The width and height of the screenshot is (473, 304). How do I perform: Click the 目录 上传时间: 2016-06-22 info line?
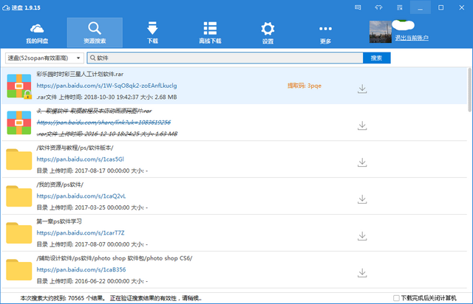[x=92, y=281]
